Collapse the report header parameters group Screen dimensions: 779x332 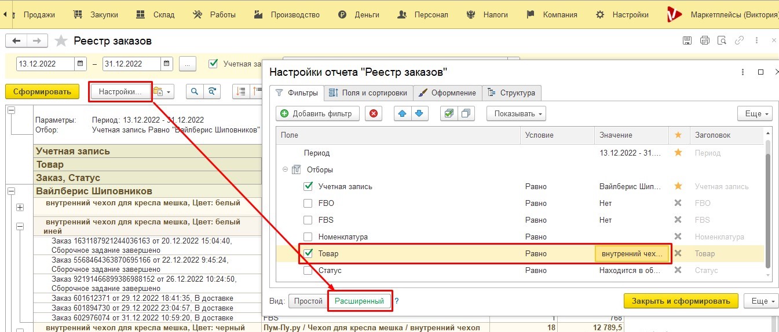point(11,110)
